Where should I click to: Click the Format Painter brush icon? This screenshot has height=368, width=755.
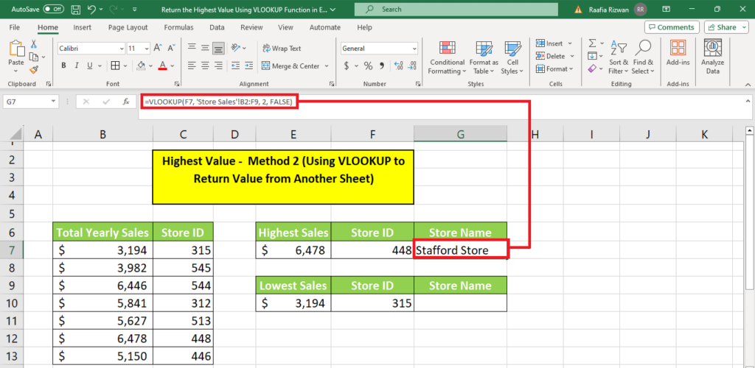[x=34, y=70]
